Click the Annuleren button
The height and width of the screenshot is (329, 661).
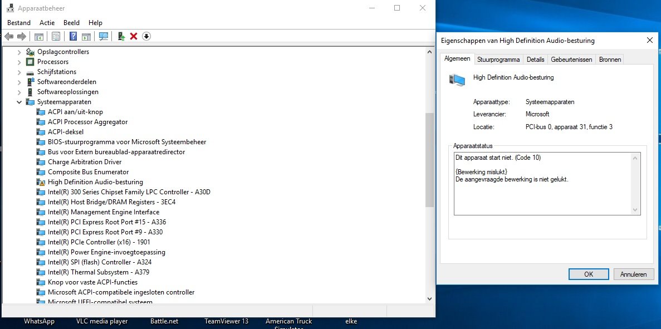coord(633,274)
